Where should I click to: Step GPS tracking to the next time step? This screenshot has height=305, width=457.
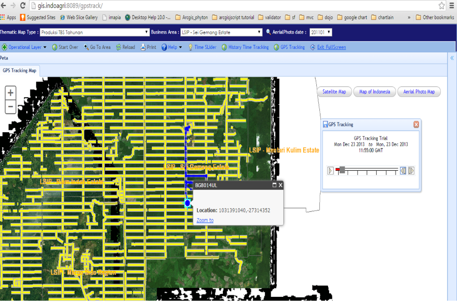point(411,171)
